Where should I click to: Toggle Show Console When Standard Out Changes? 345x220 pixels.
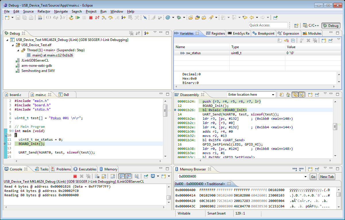[122, 176]
